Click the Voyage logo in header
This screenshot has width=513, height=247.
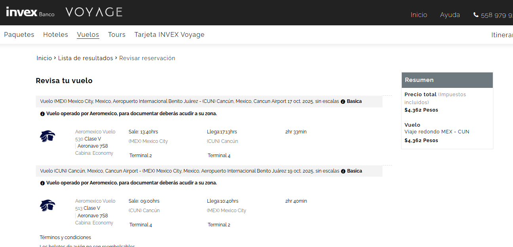(94, 12)
